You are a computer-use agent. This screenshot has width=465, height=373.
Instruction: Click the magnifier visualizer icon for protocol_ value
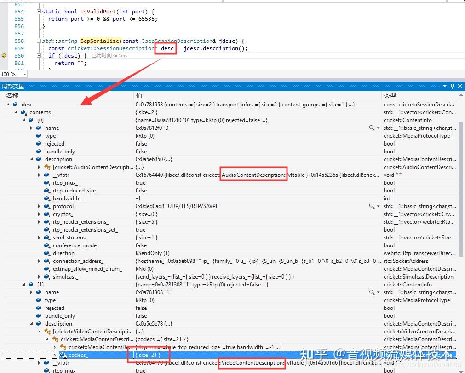[372, 206]
